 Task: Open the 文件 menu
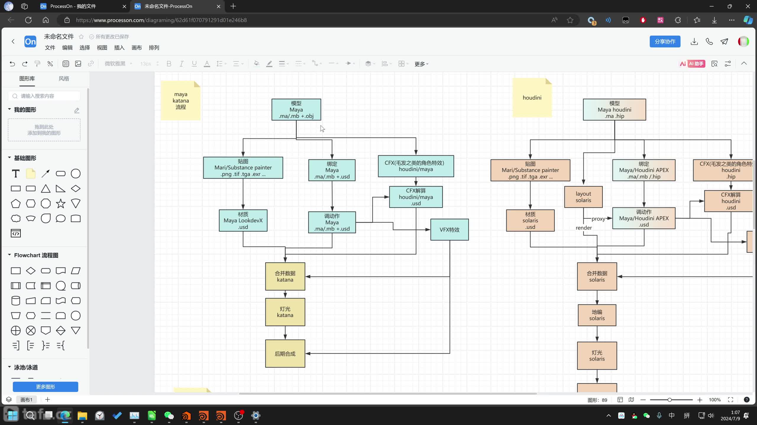click(50, 48)
